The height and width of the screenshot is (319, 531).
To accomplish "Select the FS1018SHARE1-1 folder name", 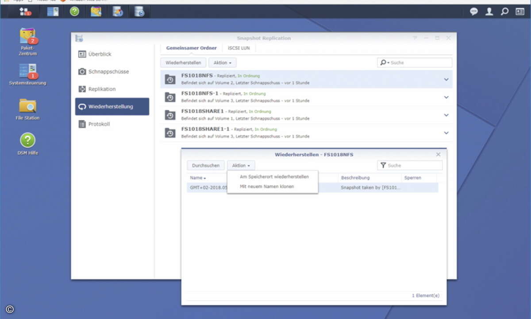I will click(x=205, y=129).
